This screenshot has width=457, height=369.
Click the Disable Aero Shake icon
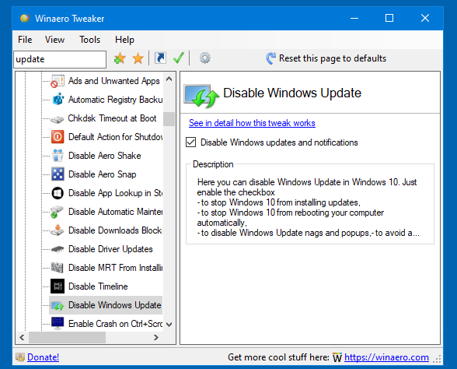click(58, 156)
